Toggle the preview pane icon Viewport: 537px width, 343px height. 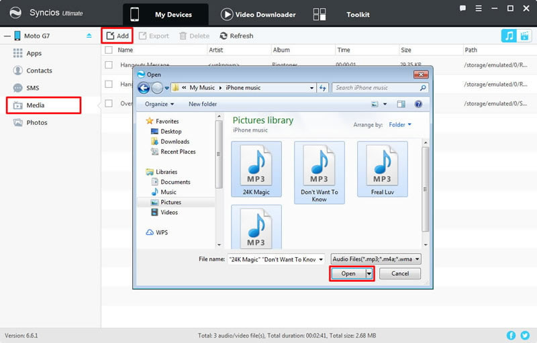point(401,104)
